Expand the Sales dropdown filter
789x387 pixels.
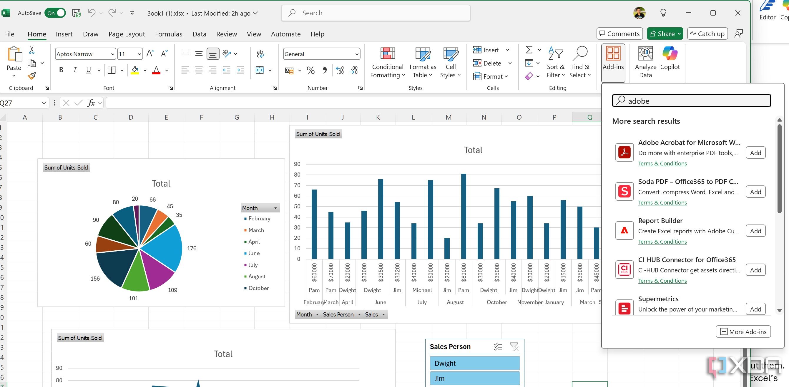tap(383, 315)
